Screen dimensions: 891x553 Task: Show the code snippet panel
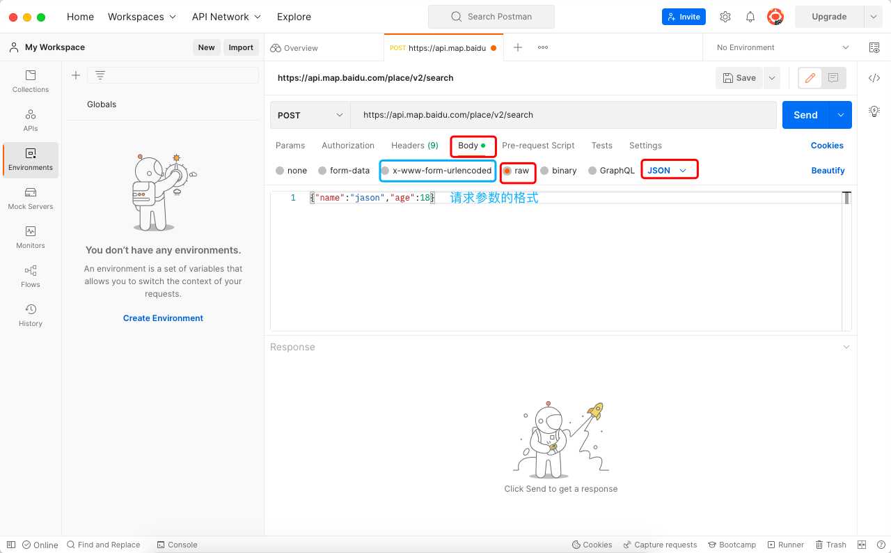874,78
